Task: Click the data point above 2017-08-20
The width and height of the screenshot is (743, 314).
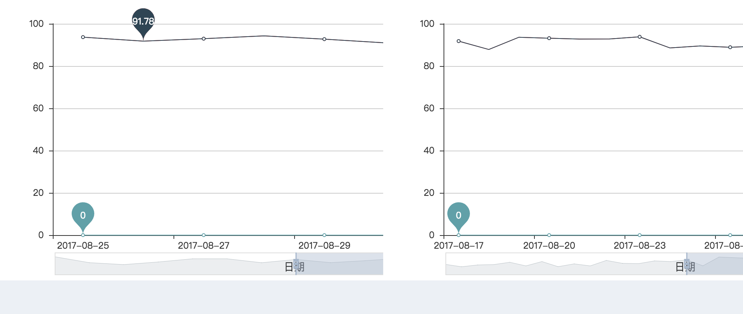Action: [549, 38]
